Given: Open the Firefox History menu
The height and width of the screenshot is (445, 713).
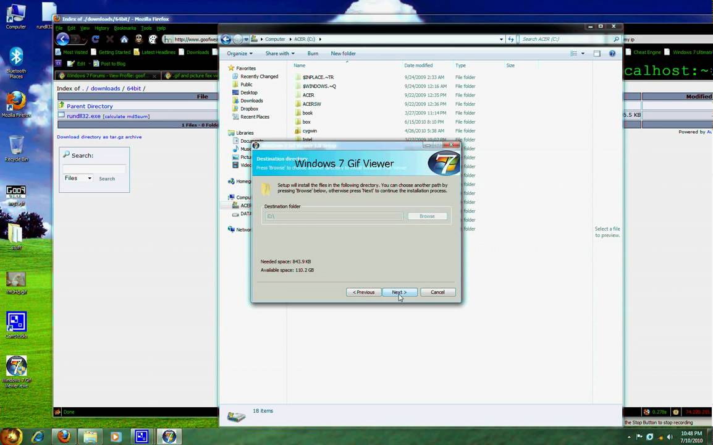Looking at the screenshot, I should pyautogui.click(x=102, y=28).
